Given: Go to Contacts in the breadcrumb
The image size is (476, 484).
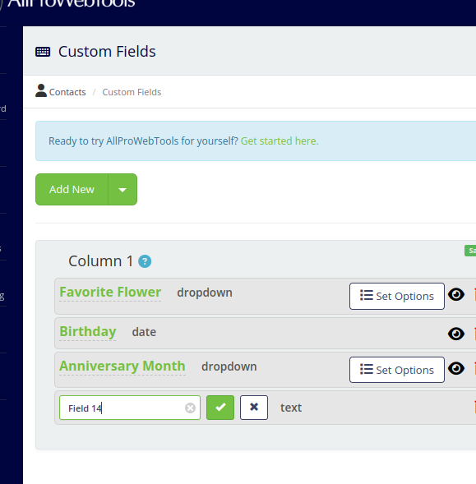Looking at the screenshot, I should (x=67, y=92).
